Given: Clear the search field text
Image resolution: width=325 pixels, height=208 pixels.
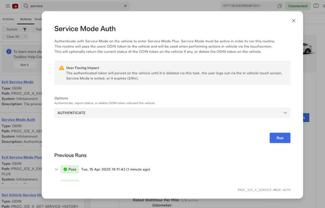Looking at the screenshot, I should point(125,6).
